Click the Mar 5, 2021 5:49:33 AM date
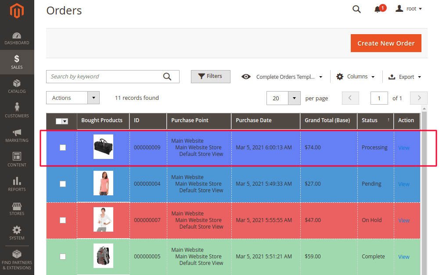The width and height of the screenshot is (439, 275). 264,184
